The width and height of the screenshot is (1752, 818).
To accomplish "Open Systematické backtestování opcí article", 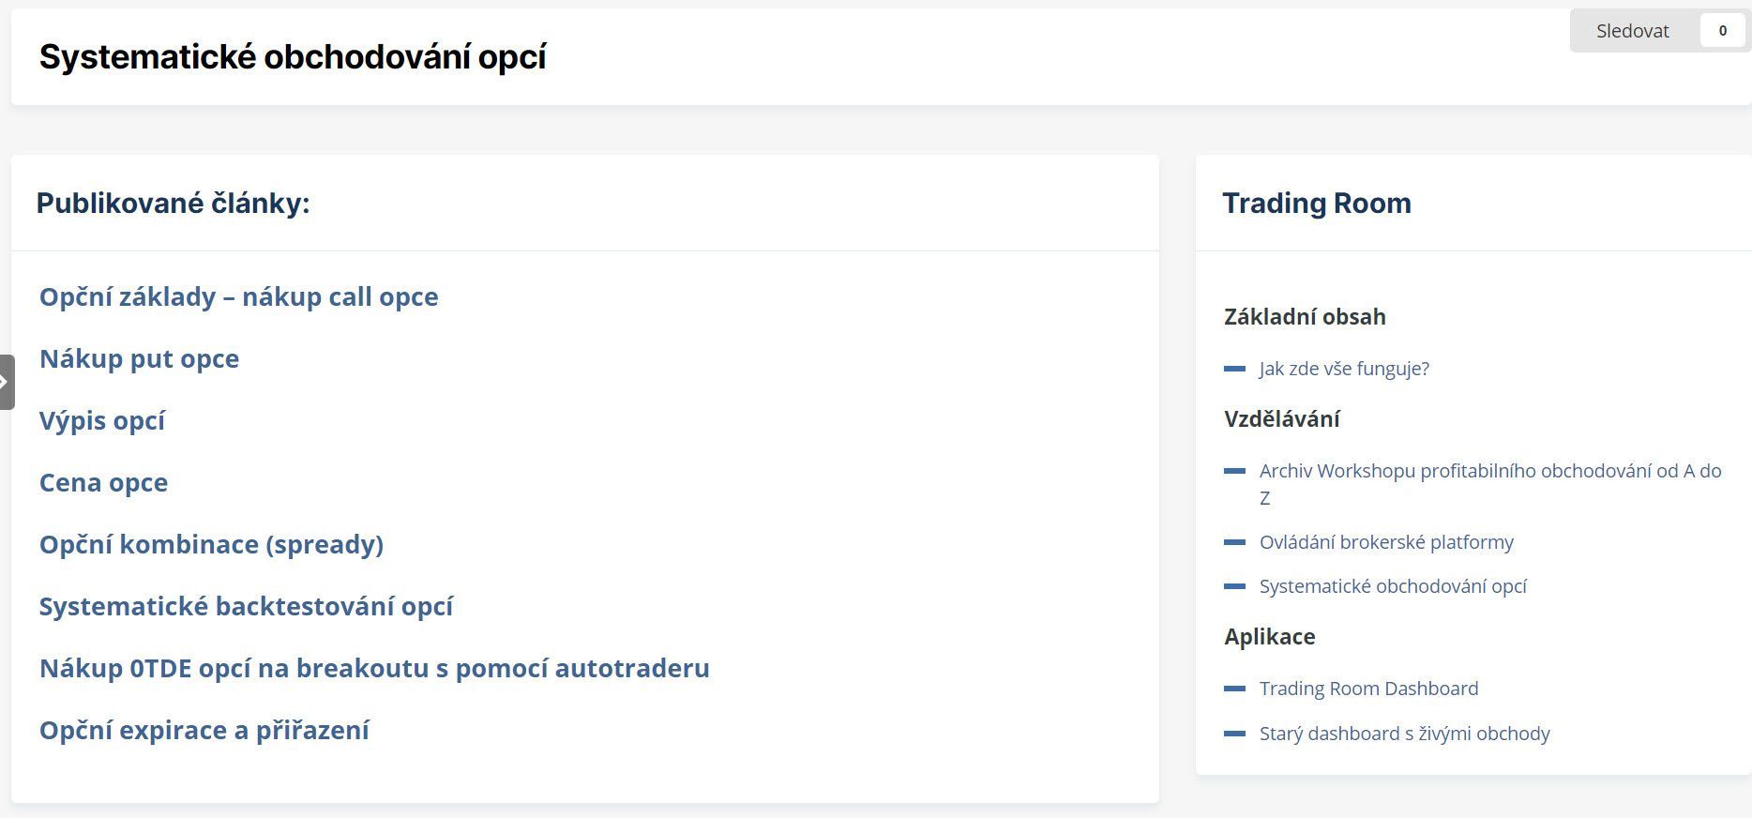I will (x=246, y=606).
